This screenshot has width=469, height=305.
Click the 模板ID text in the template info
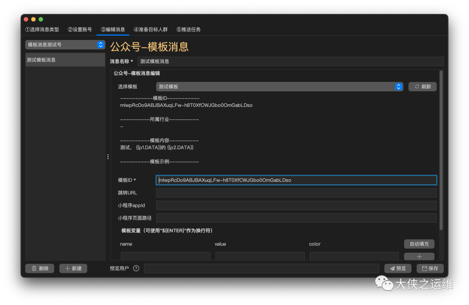tap(186, 105)
